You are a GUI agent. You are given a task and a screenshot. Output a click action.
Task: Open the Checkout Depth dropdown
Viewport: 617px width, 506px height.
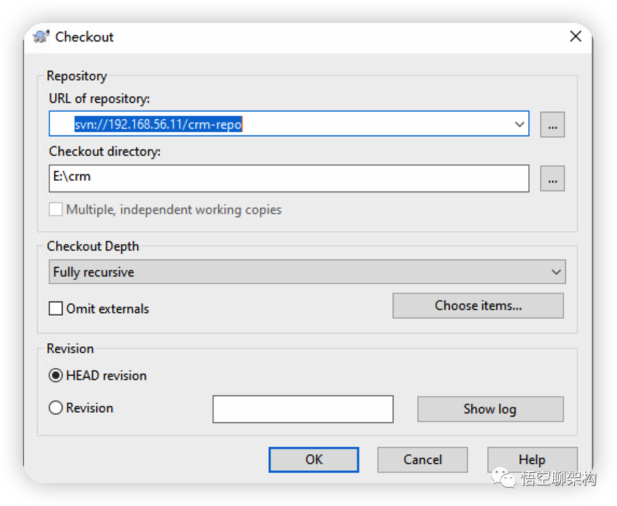click(556, 272)
